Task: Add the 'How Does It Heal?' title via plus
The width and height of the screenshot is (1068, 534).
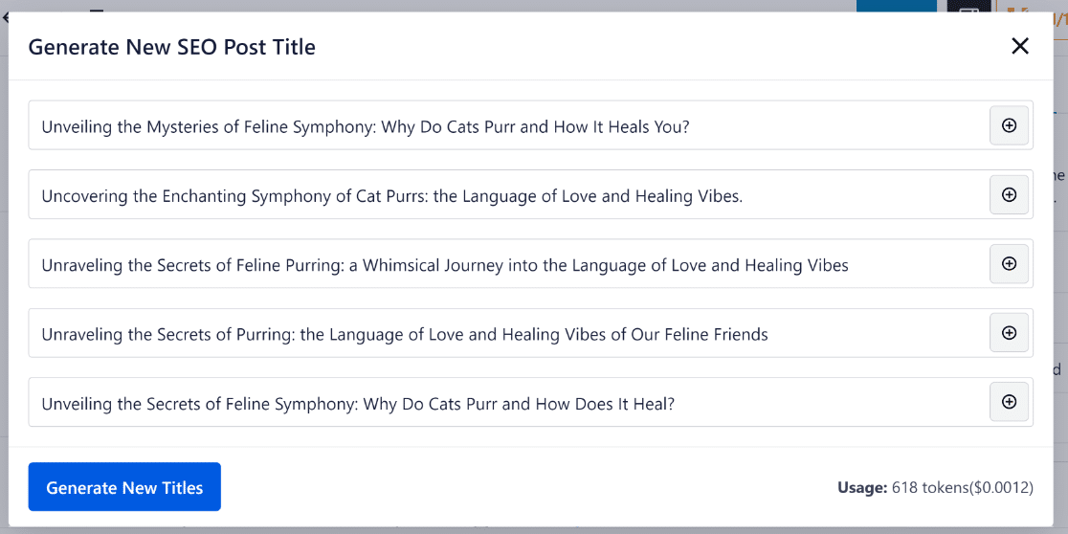Action: tap(1009, 402)
